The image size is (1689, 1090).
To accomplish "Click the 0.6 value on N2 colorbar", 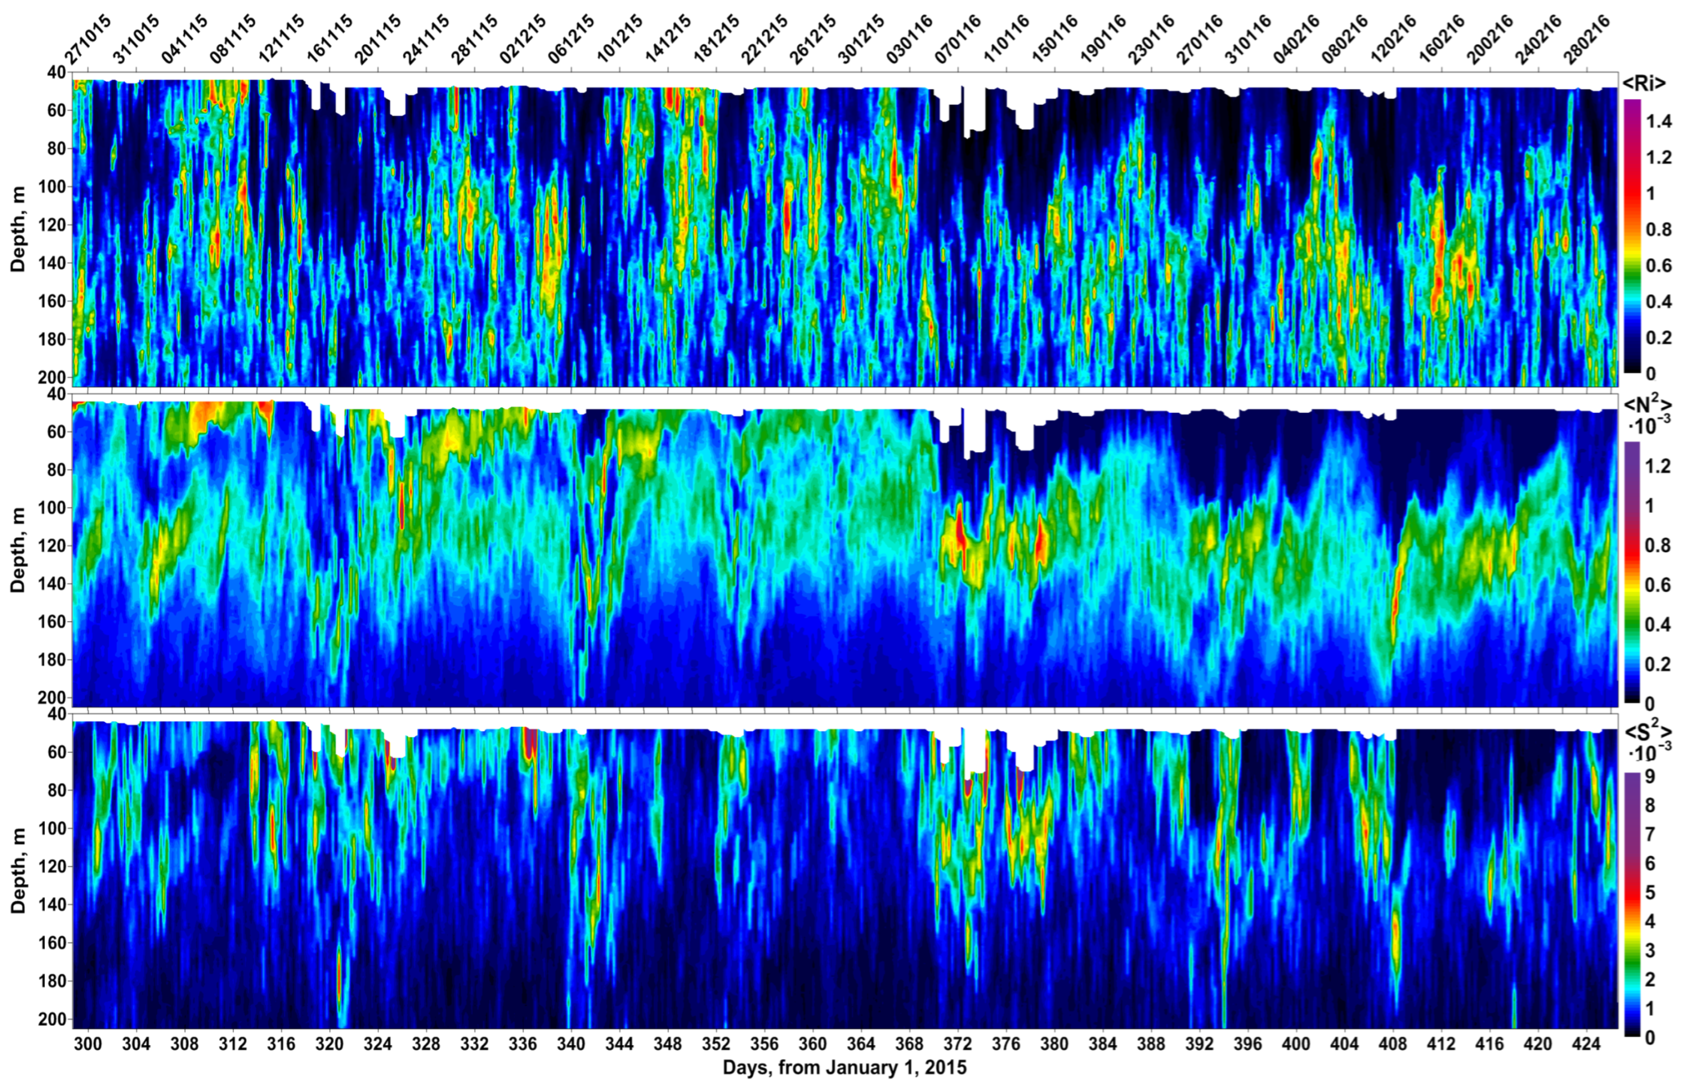I will [1659, 585].
